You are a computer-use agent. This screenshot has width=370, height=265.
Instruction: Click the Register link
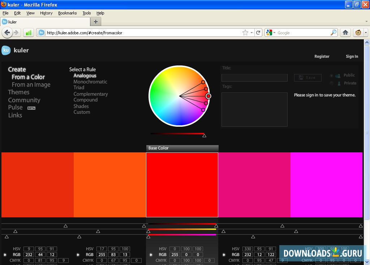click(x=322, y=56)
